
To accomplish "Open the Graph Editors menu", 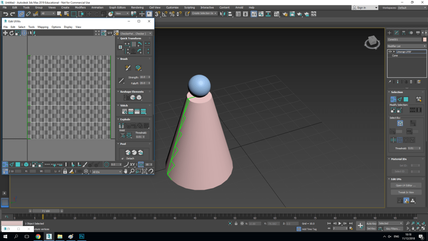I will click(x=117, y=7).
